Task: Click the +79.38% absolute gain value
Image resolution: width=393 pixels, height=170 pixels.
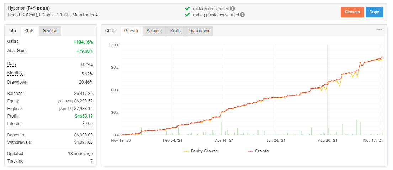Action: (84, 51)
